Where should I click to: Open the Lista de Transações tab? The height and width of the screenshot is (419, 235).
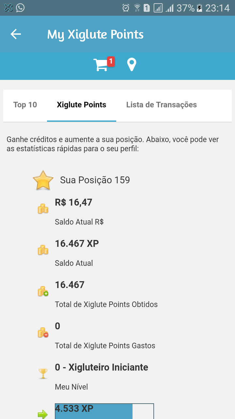(x=162, y=105)
